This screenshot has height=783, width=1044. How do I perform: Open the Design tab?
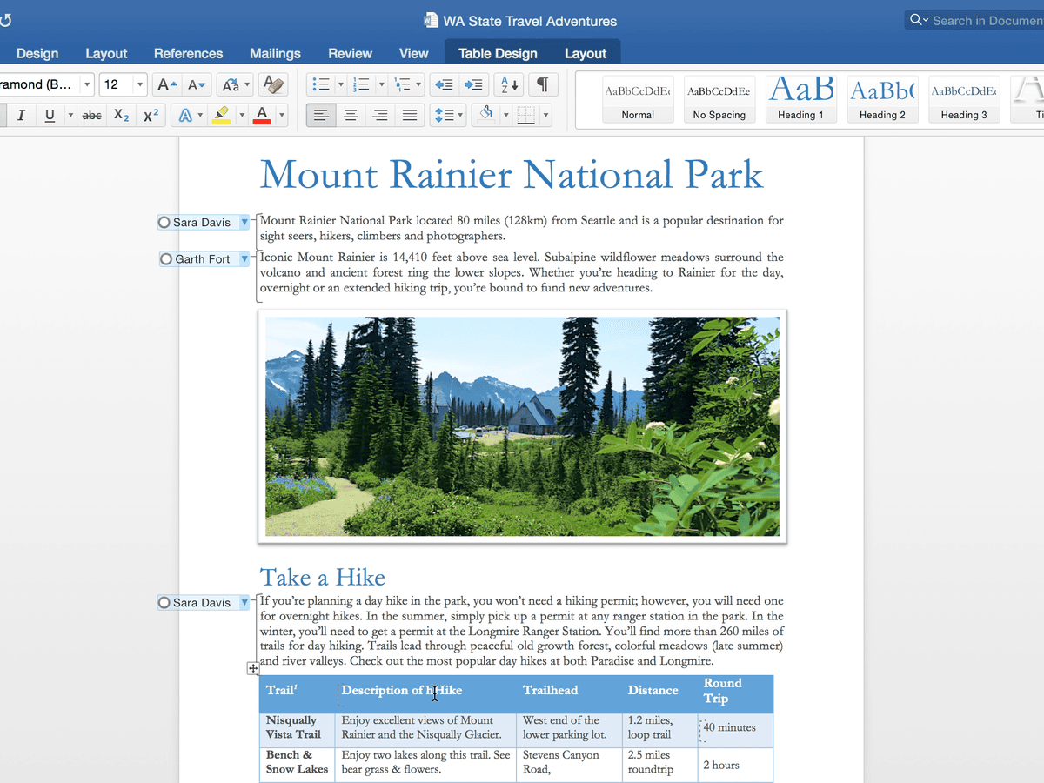37,53
